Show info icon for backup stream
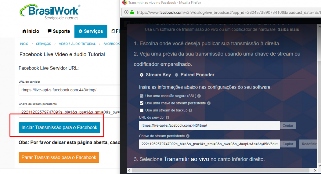The image size is (321, 174). (x=190, y=110)
